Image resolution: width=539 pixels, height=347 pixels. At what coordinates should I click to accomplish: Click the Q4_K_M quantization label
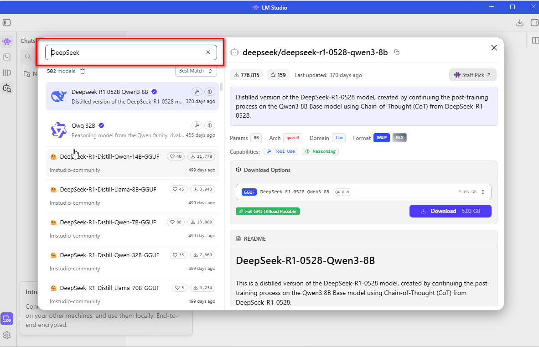(x=342, y=192)
